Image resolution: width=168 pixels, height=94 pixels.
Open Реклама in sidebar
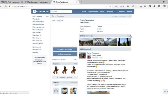tap(35, 52)
